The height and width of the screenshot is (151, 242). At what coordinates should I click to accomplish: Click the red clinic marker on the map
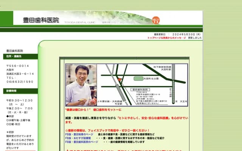pyautogui.click(x=119, y=80)
